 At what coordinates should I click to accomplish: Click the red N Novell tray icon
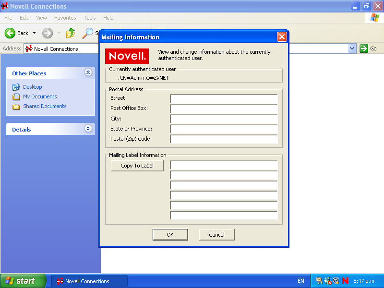(345, 281)
